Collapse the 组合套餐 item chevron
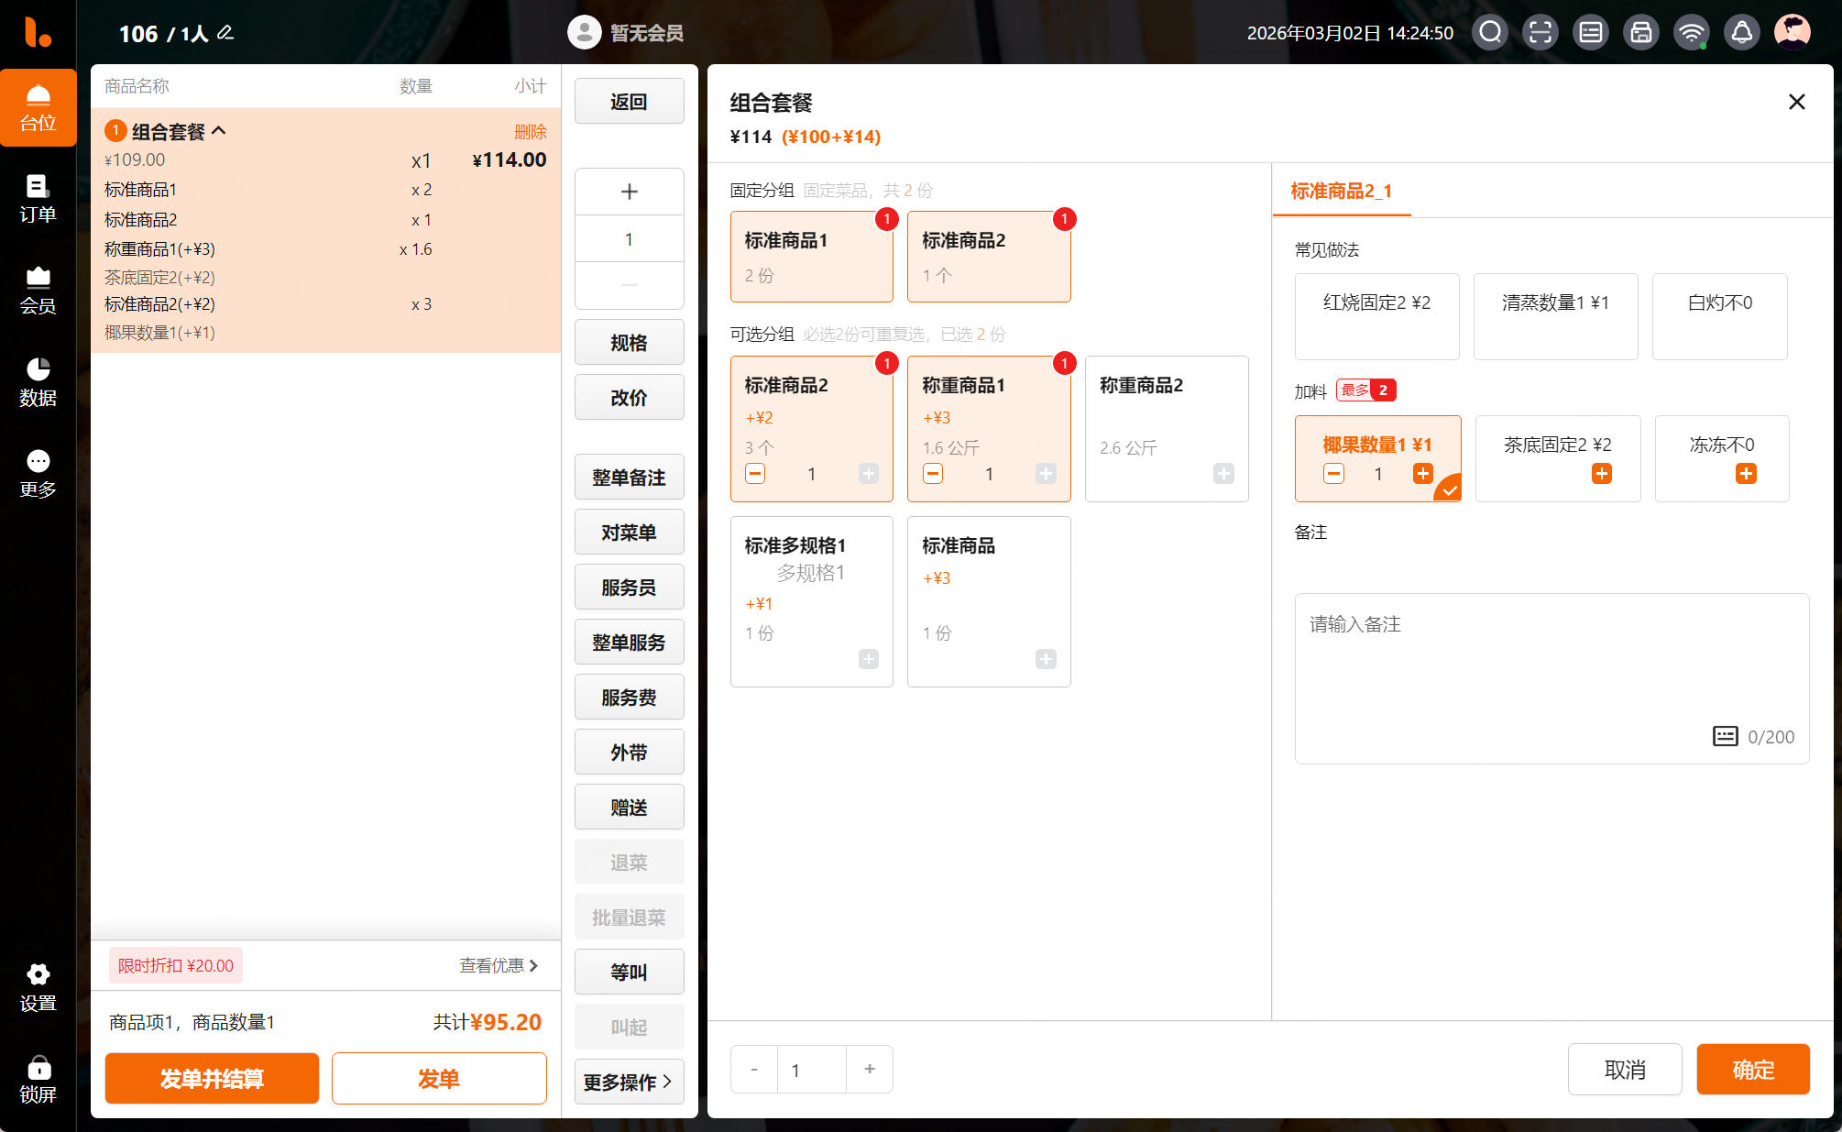1842x1132 pixels. pyautogui.click(x=219, y=131)
